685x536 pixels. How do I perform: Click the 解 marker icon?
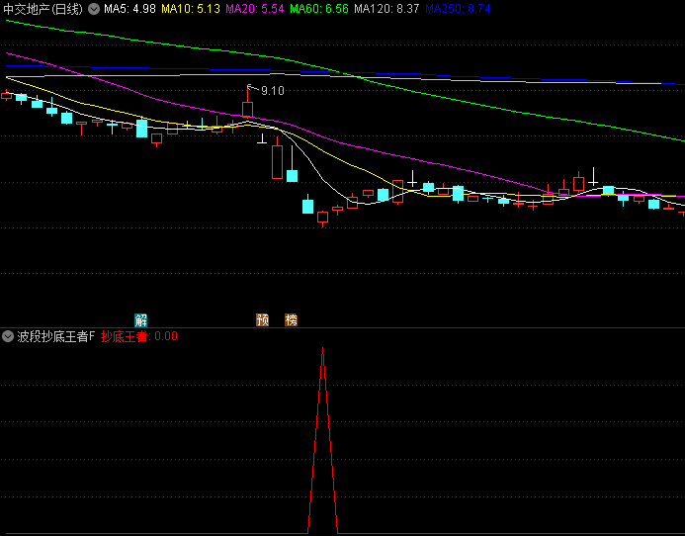coord(140,320)
